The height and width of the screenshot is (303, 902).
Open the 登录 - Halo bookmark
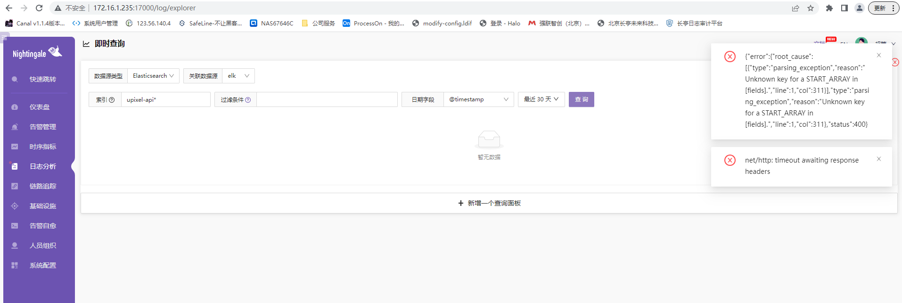pos(500,23)
